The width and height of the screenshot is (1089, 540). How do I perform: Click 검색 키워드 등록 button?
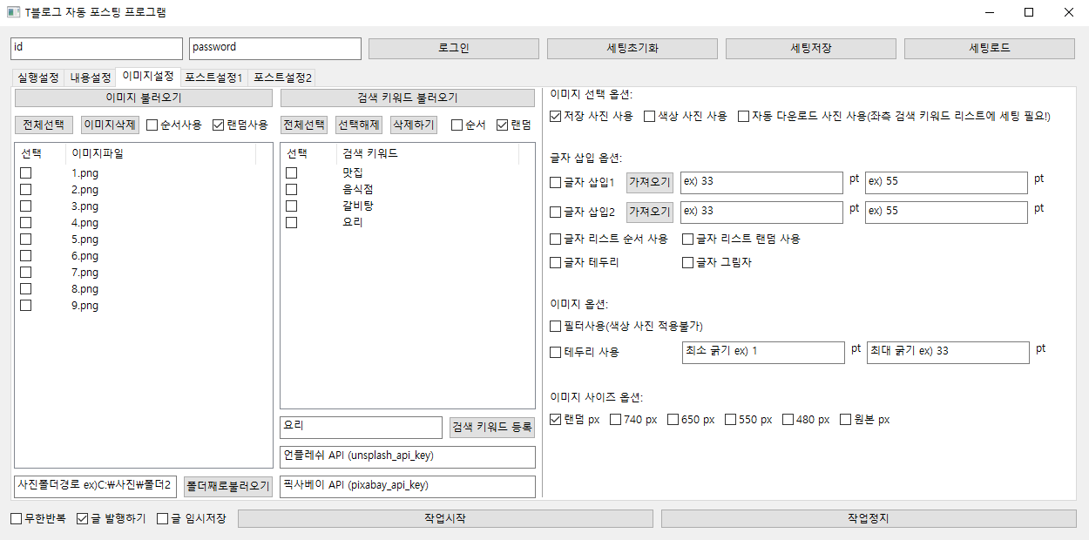tap(491, 427)
